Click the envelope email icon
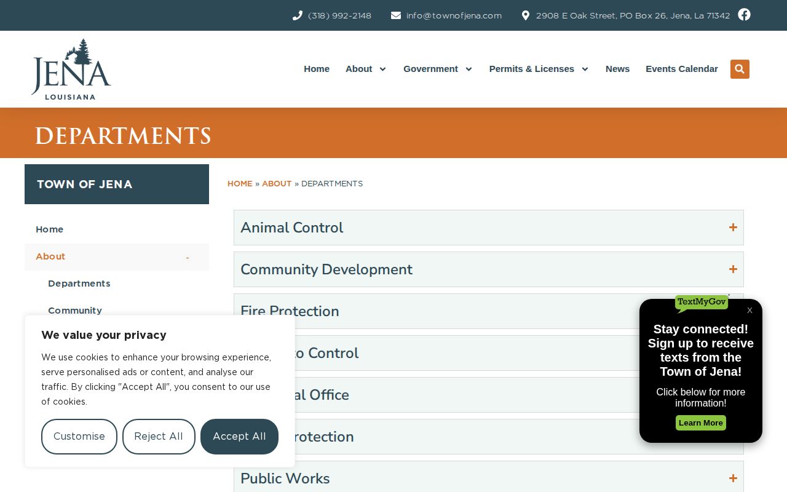Screen dimensions: 787x492 click(x=396, y=15)
